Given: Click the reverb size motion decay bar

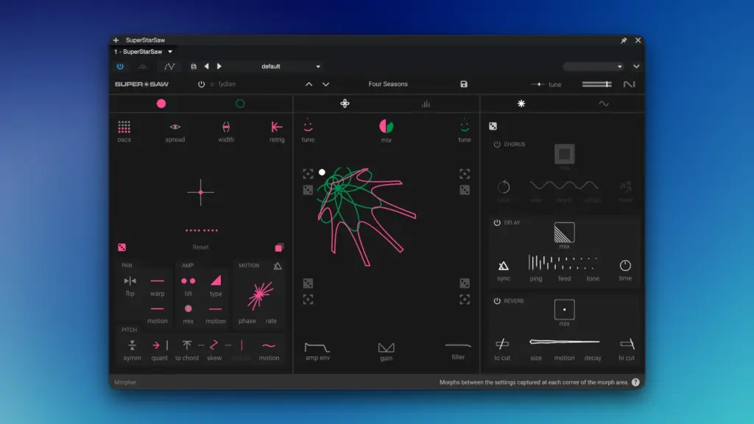Looking at the screenshot, I should [x=565, y=342].
